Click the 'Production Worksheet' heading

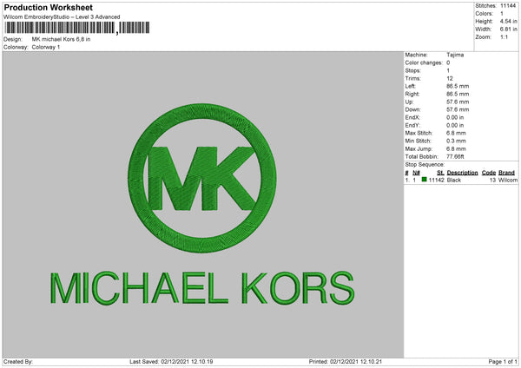pyautogui.click(x=48, y=7)
